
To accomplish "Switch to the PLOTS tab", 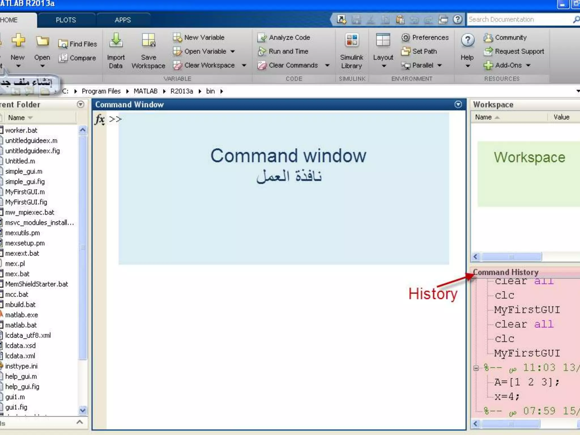I will coord(66,20).
